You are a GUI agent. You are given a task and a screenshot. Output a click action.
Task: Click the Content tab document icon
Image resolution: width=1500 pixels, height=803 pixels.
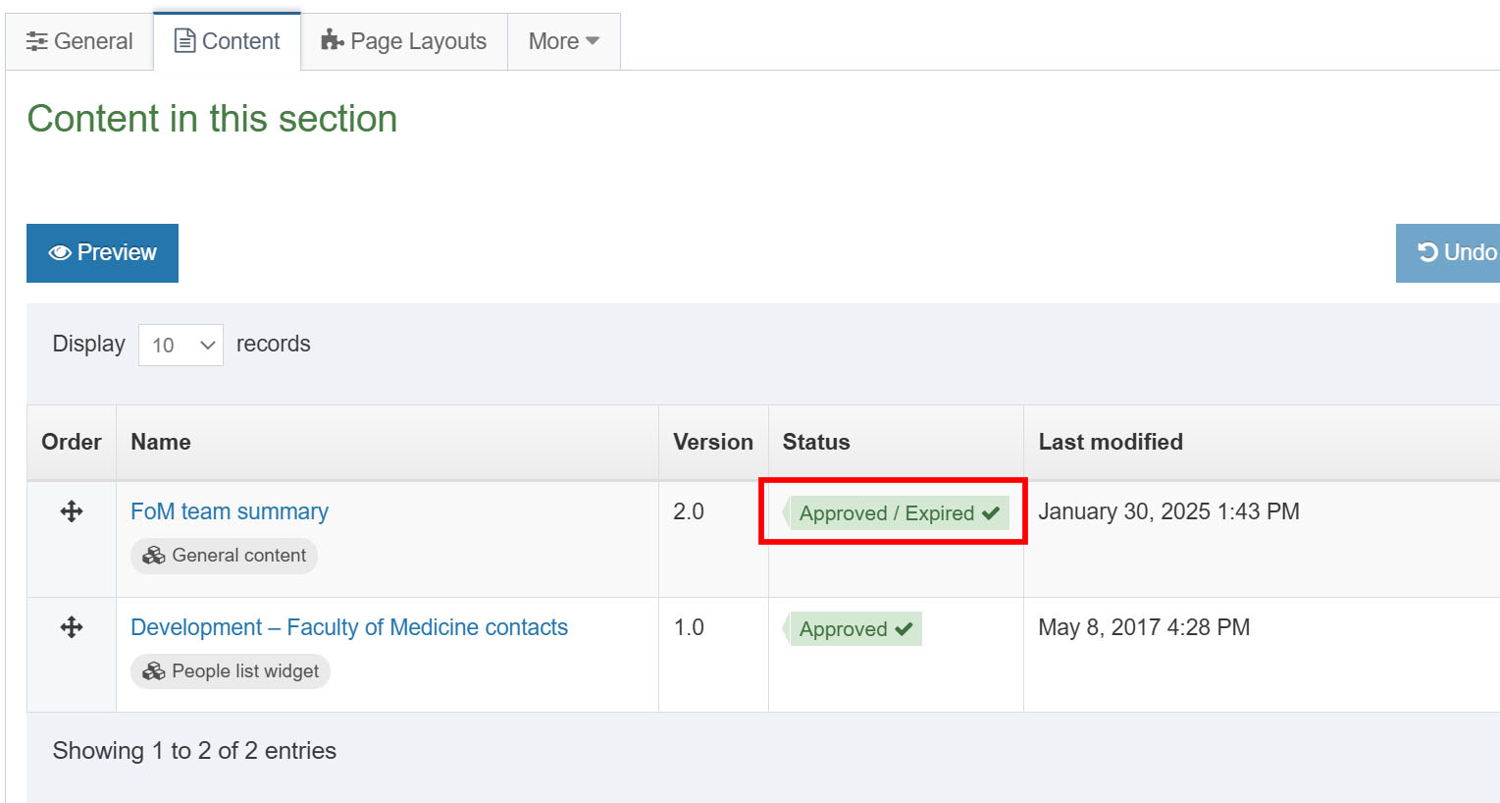[x=183, y=40]
